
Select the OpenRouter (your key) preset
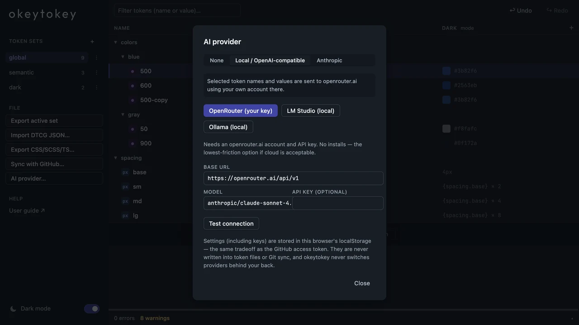pos(241,111)
